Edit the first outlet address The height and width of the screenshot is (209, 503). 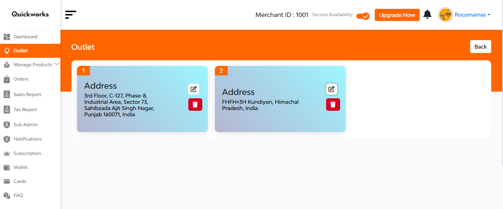pyautogui.click(x=193, y=89)
